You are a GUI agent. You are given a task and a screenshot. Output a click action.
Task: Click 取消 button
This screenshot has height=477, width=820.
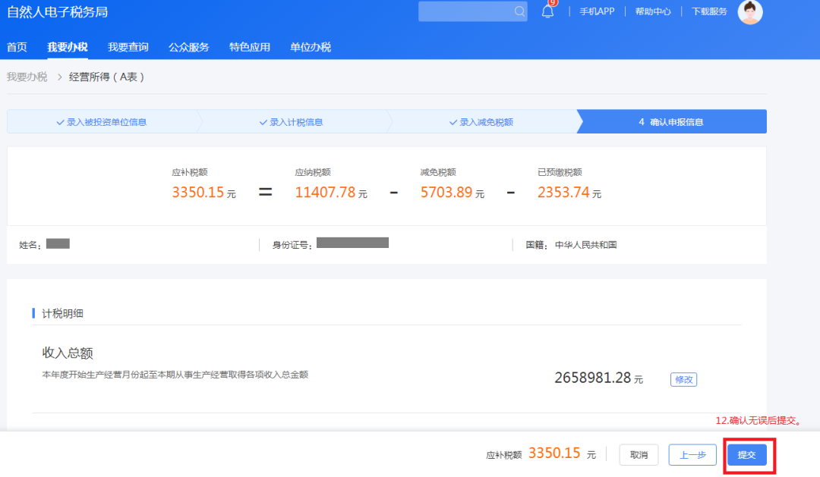pos(639,455)
